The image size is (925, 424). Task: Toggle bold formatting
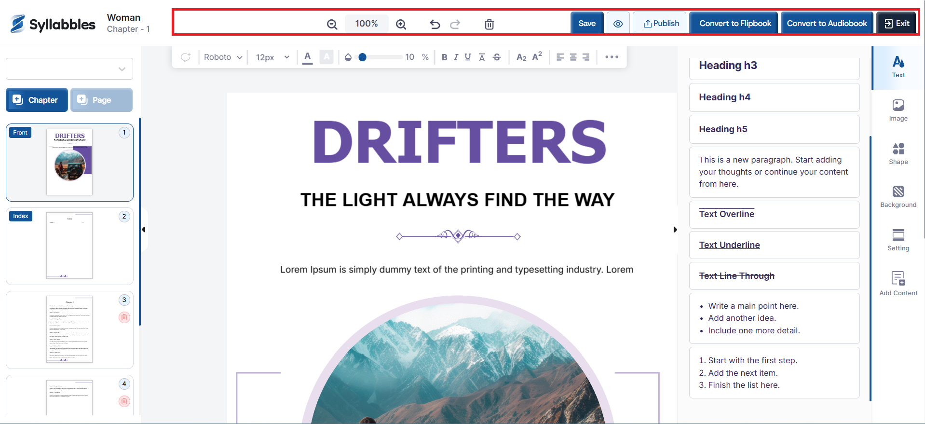coord(444,57)
